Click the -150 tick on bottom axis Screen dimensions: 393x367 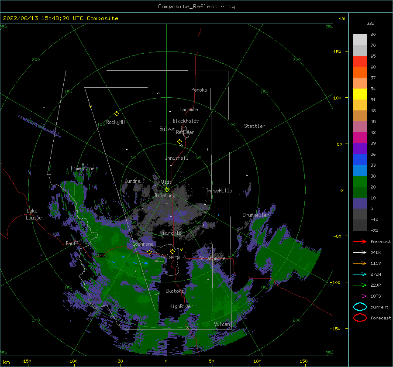[26, 361]
